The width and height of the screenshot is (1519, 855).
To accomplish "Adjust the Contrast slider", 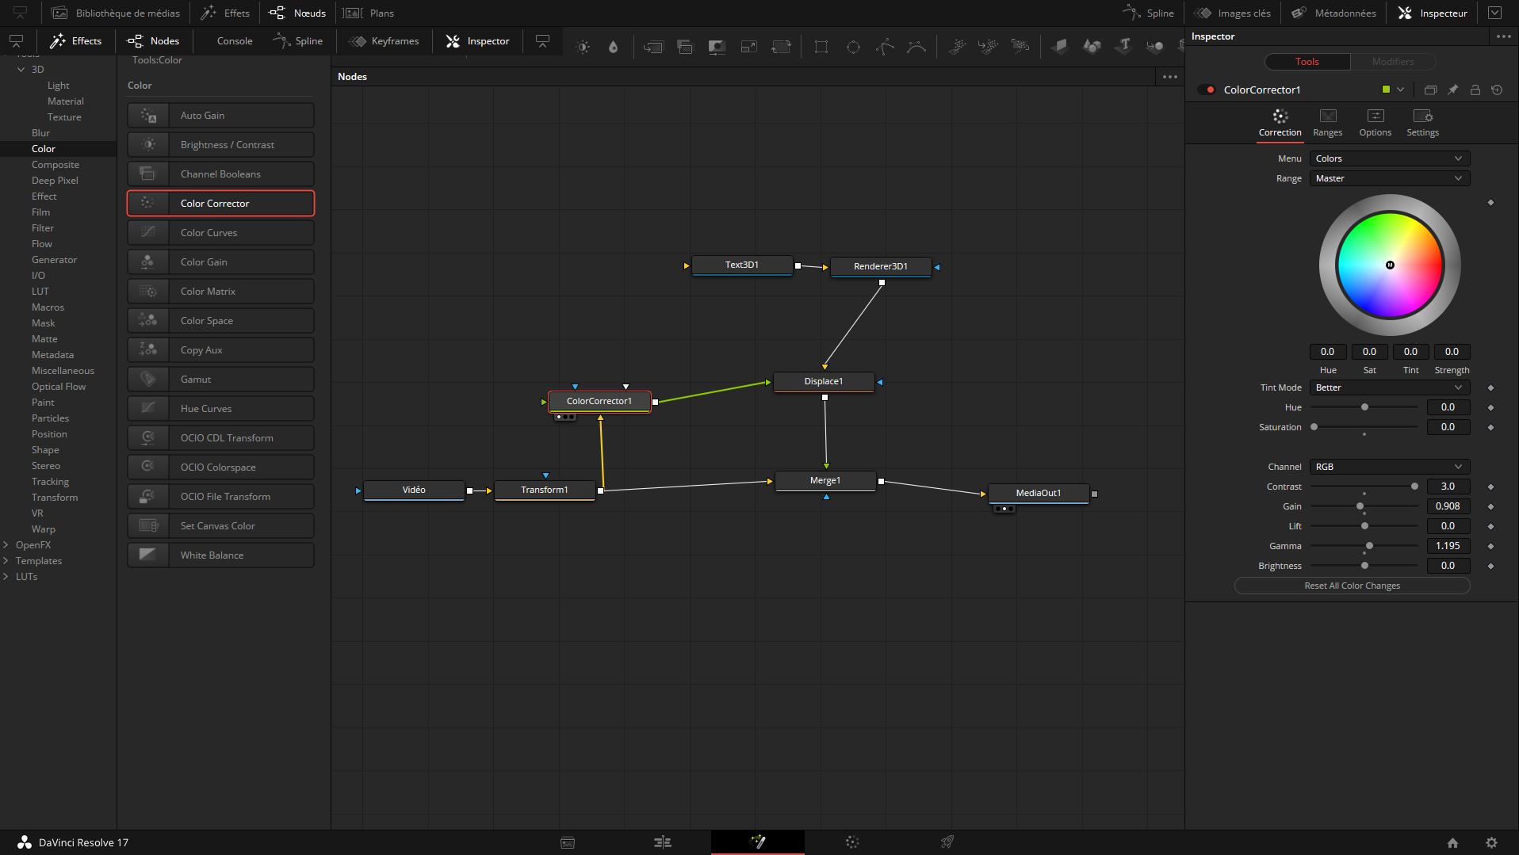I will pos(1364,487).
